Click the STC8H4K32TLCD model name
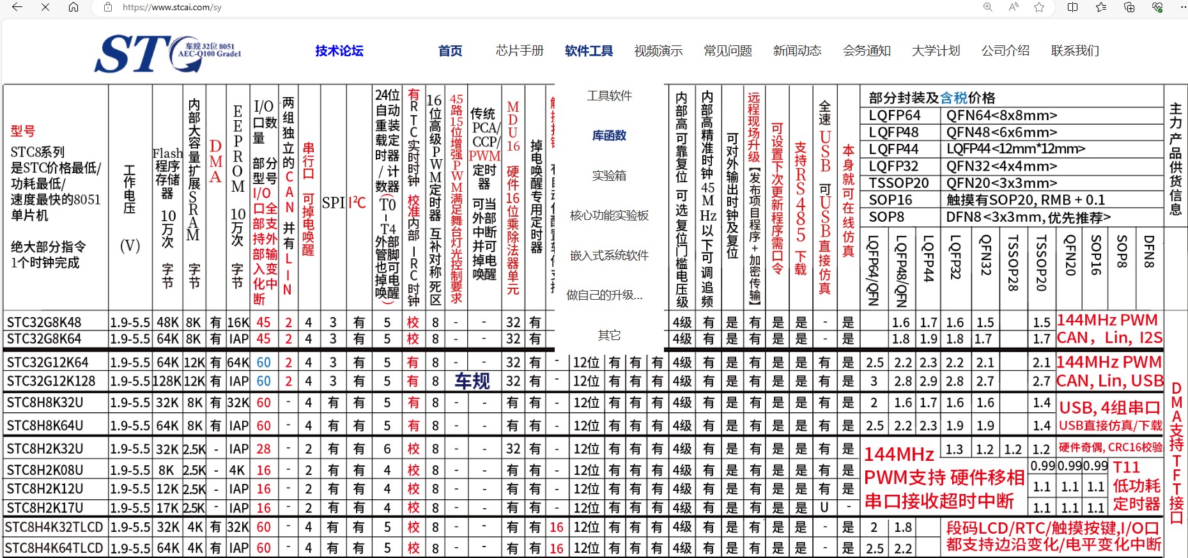Image resolution: width=1188 pixels, height=558 pixels. pyautogui.click(x=54, y=527)
